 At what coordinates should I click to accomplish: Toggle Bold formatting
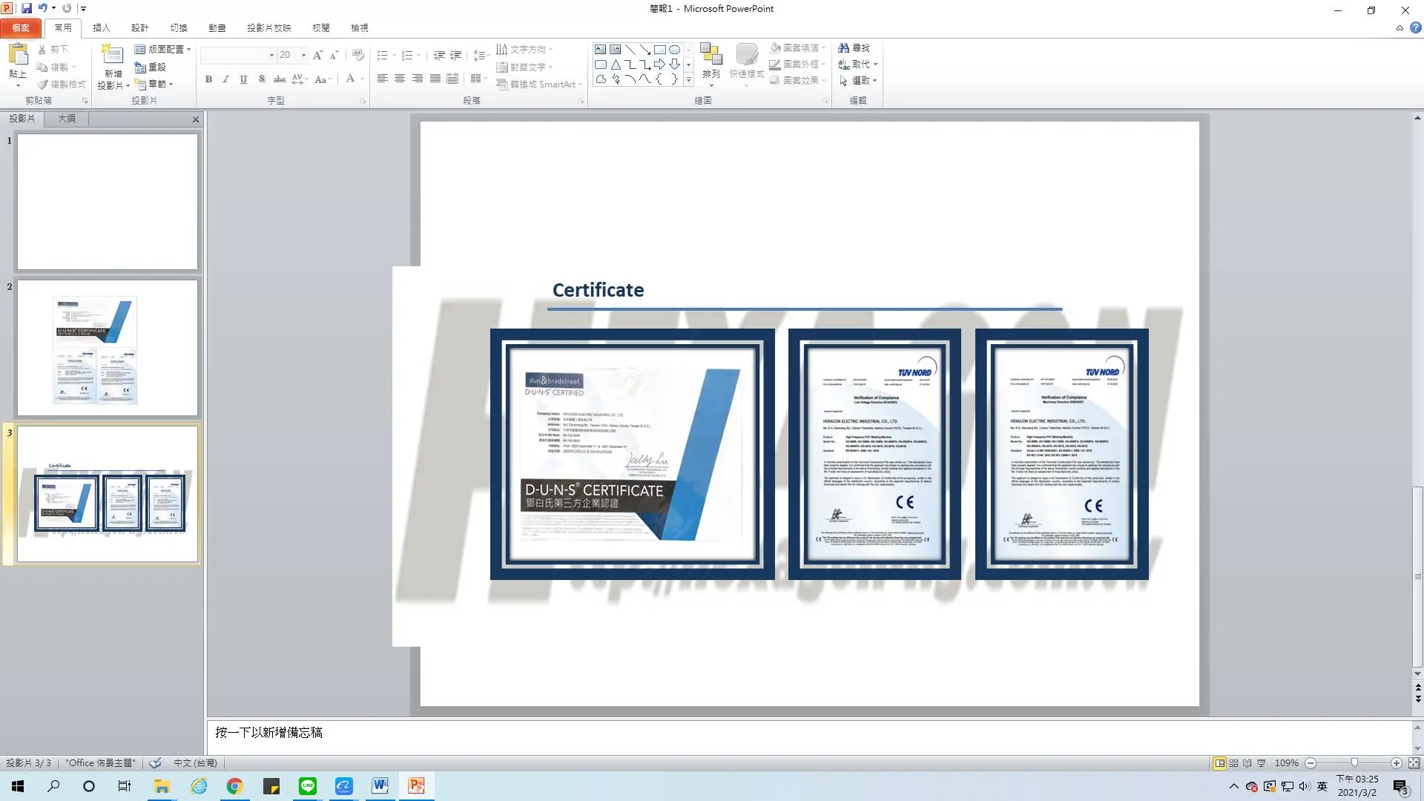pos(208,79)
